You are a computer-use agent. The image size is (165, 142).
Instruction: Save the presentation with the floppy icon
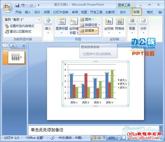pos(18,5)
